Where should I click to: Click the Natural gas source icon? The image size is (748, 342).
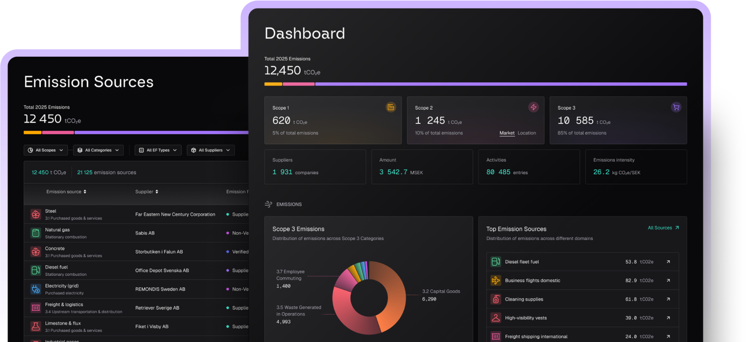click(x=35, y=233)
